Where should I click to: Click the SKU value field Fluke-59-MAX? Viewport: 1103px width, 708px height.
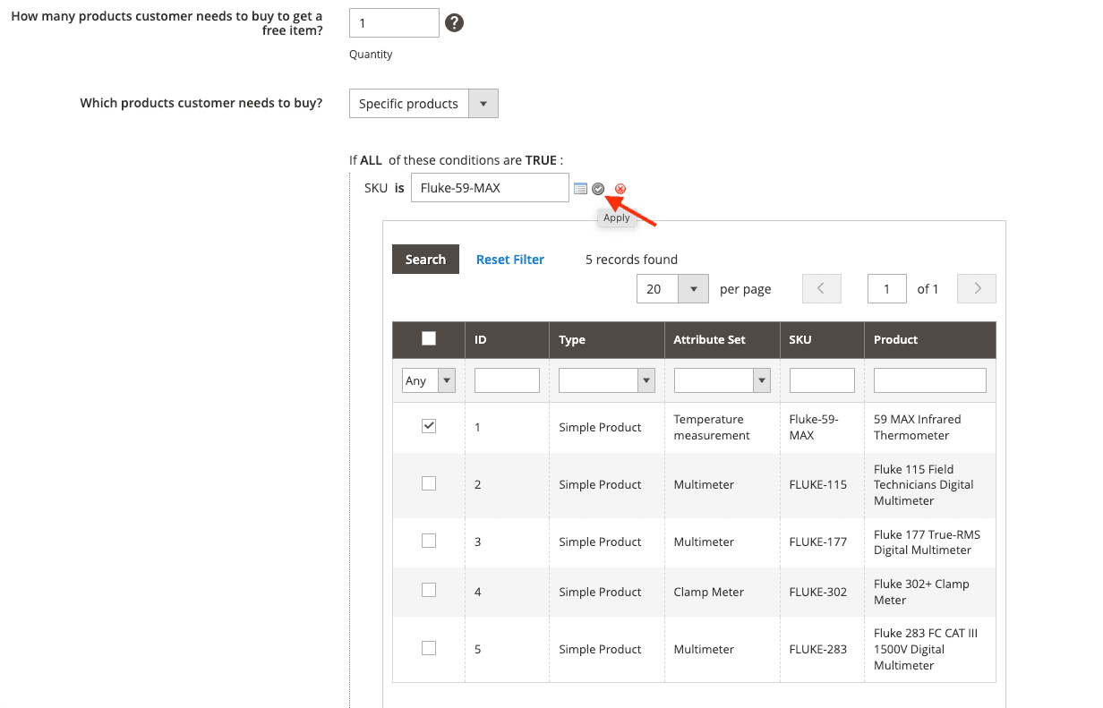coord(490,188)
